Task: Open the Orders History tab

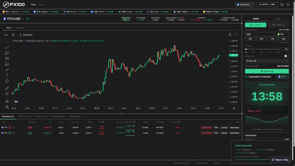Action: click(x=75, y=117)
